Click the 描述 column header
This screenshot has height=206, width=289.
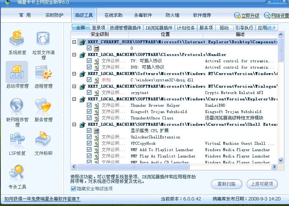[240, 34]
